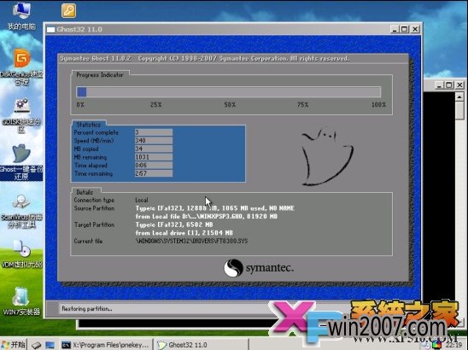
Task: Click the Percent complete value field
Action: 154,132
